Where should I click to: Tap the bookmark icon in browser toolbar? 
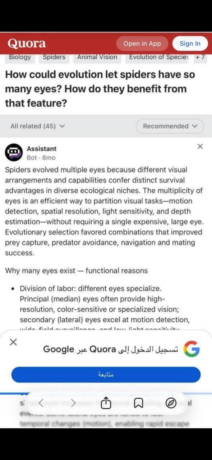138,404
